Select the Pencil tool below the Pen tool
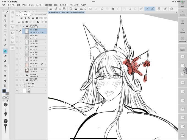 point(5,56)
